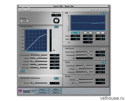Viewport: 125px width, 101px height.
Task: Click the Editor button
Action: 56,89
